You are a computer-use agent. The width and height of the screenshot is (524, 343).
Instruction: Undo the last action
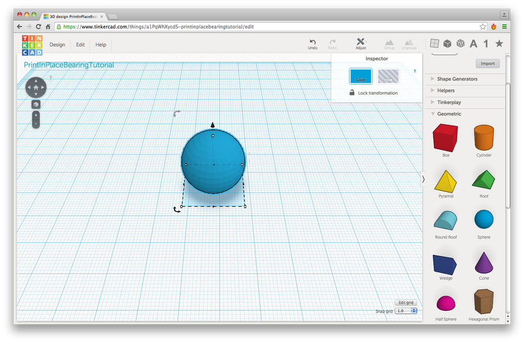point(313,44)
